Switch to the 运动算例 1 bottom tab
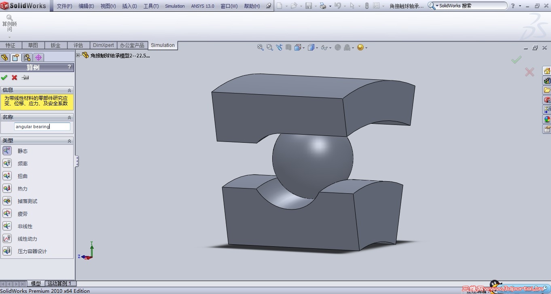Screen dimensions: 551x294 click(x=59, y=283)
